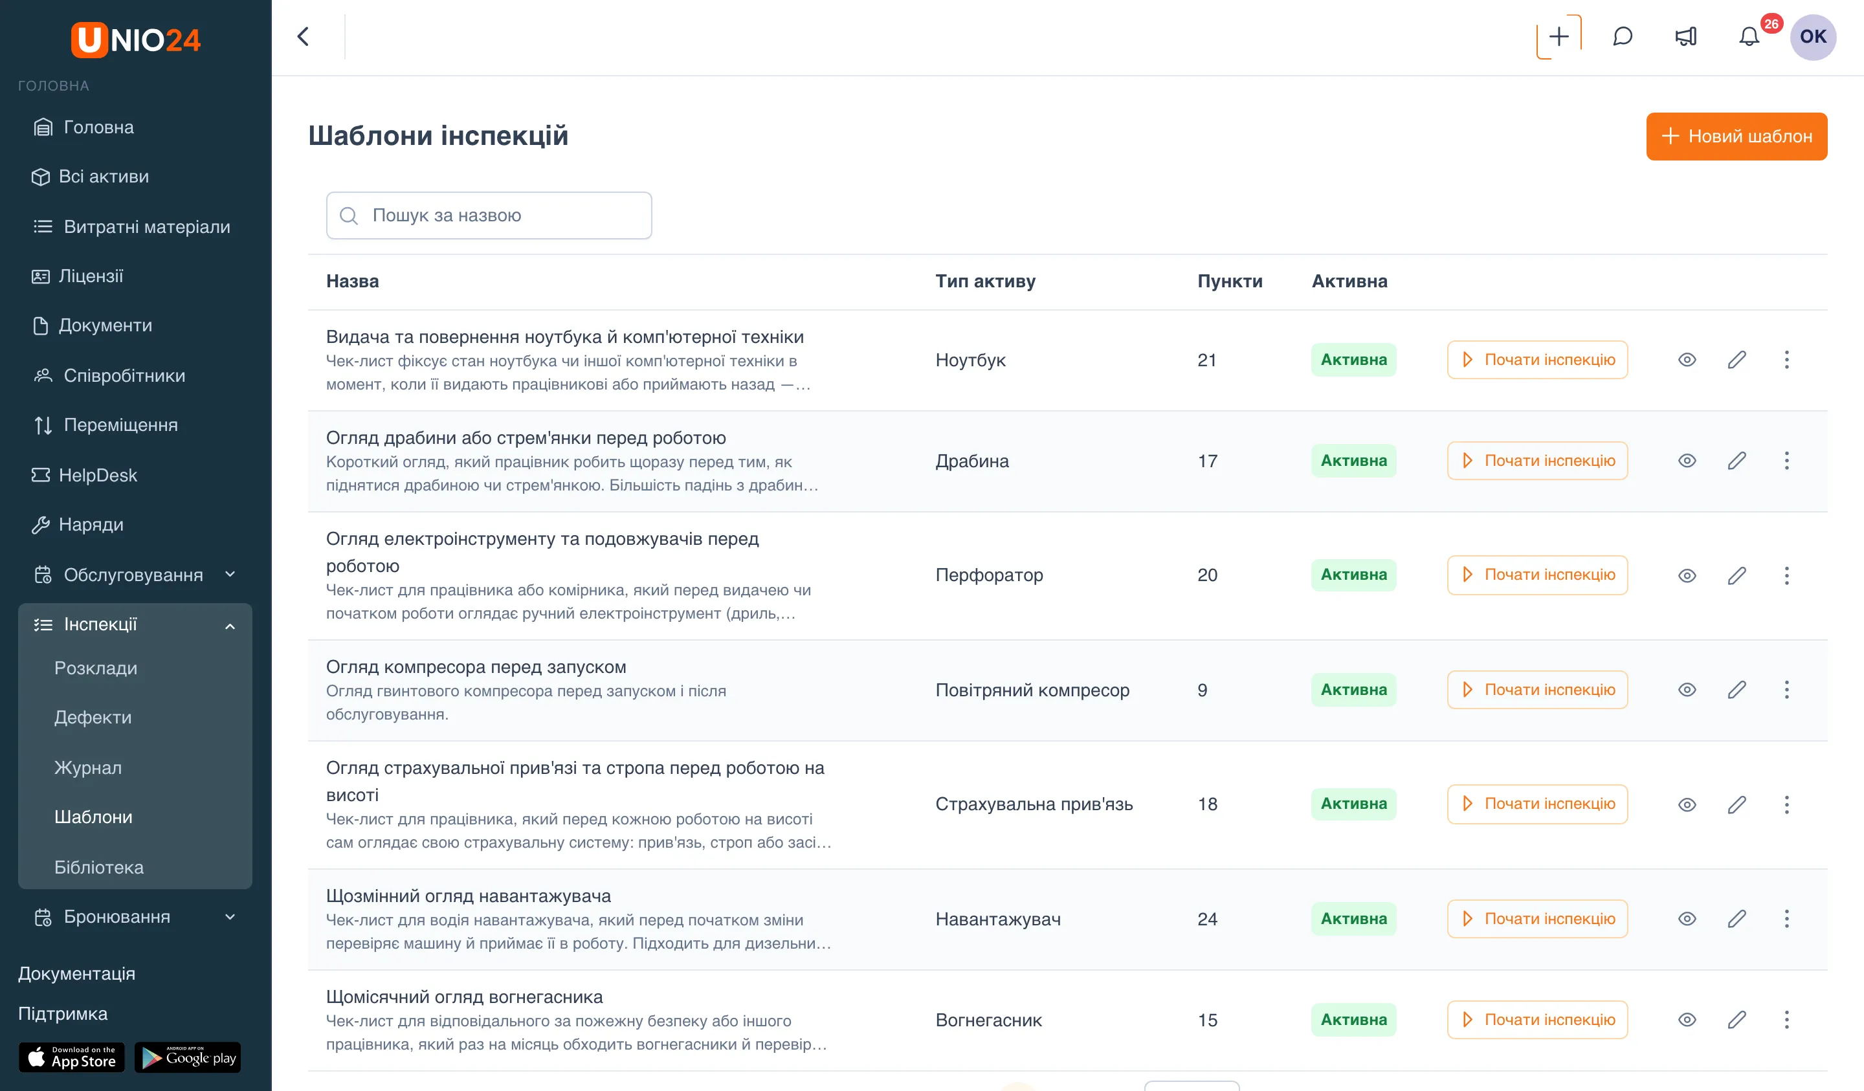Viewport: 1864px width, 1091px height.
Task: Edit the Перфоратор template with pencil icon
Action: [x=1736, y=575]
